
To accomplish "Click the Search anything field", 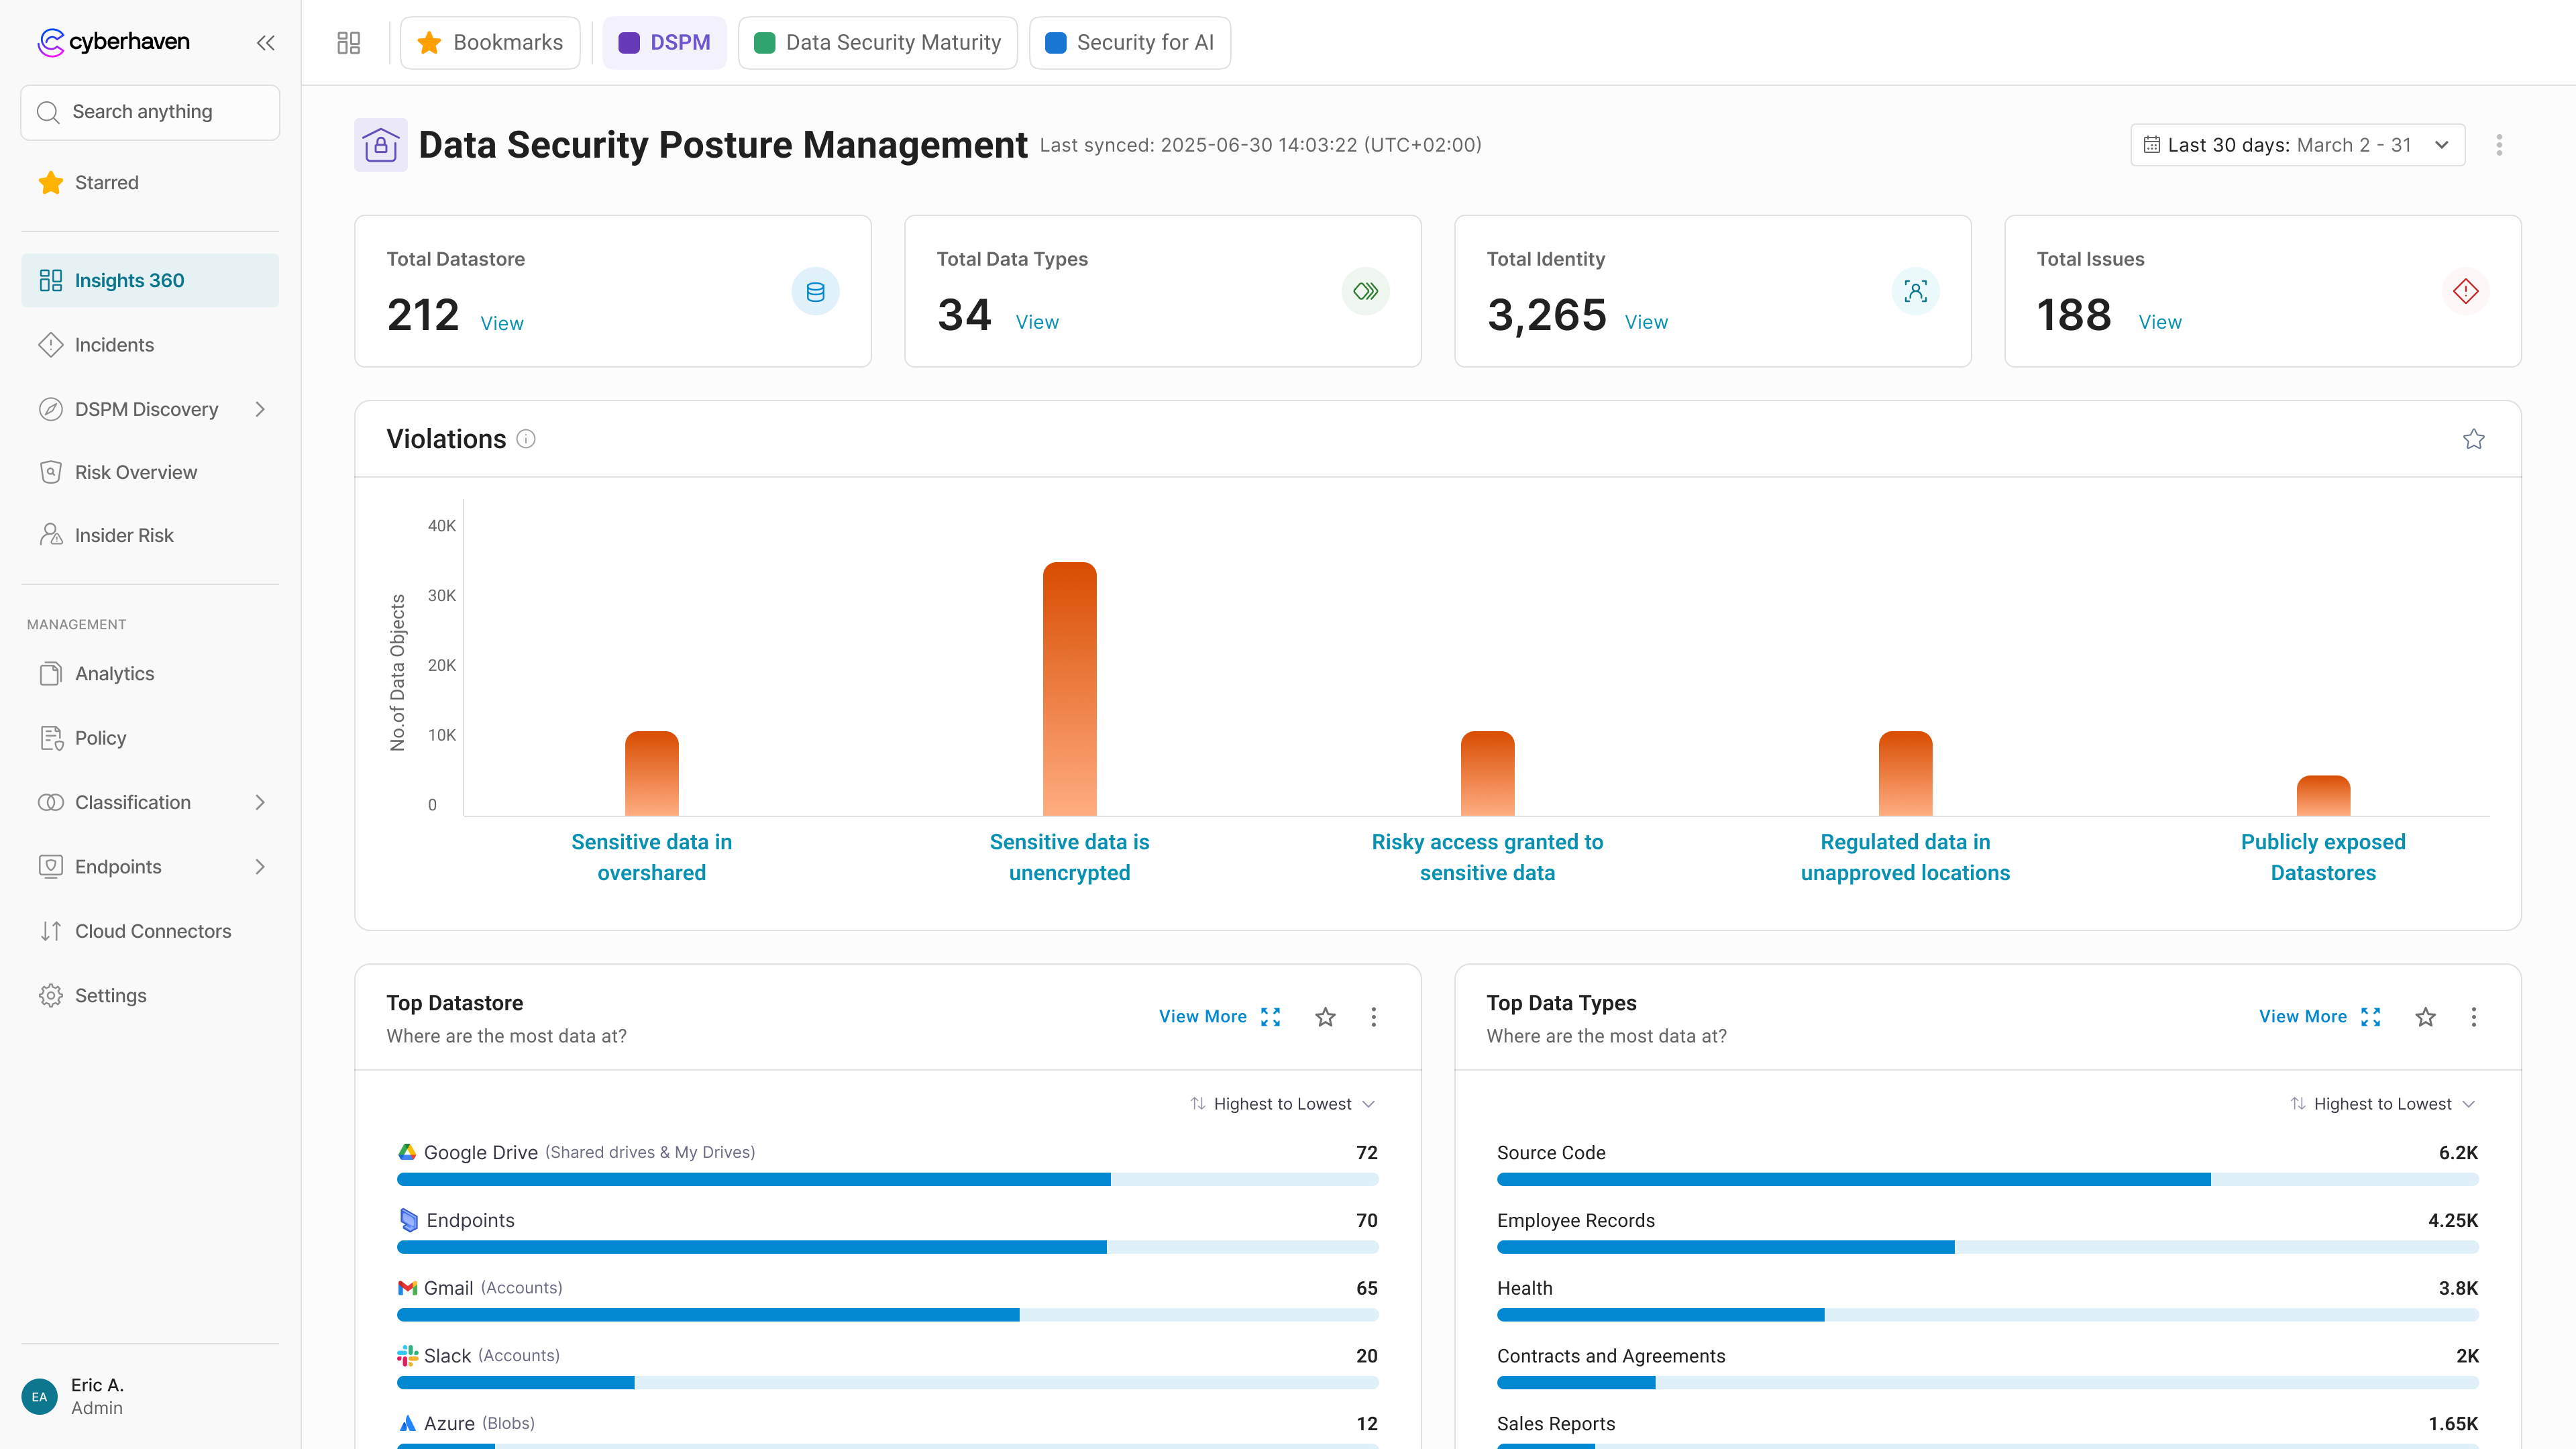I will tap(149, 111).
